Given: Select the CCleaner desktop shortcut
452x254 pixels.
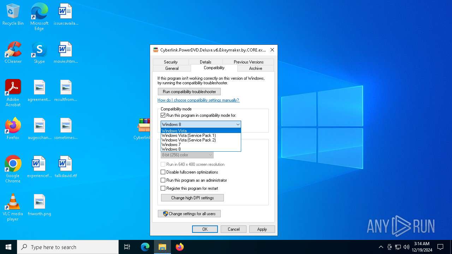Looking at the screenshot, I should pyautogui.click(x=13, y=53).
